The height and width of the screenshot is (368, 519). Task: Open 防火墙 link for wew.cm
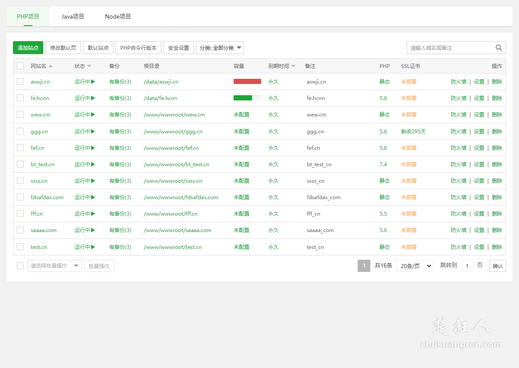pos(458,115)
